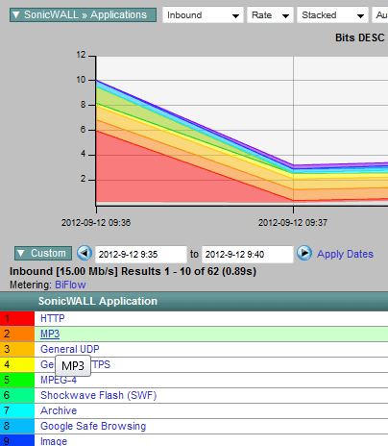Click the green color swatch for row 5
The image size is (388, 446).
17,381
